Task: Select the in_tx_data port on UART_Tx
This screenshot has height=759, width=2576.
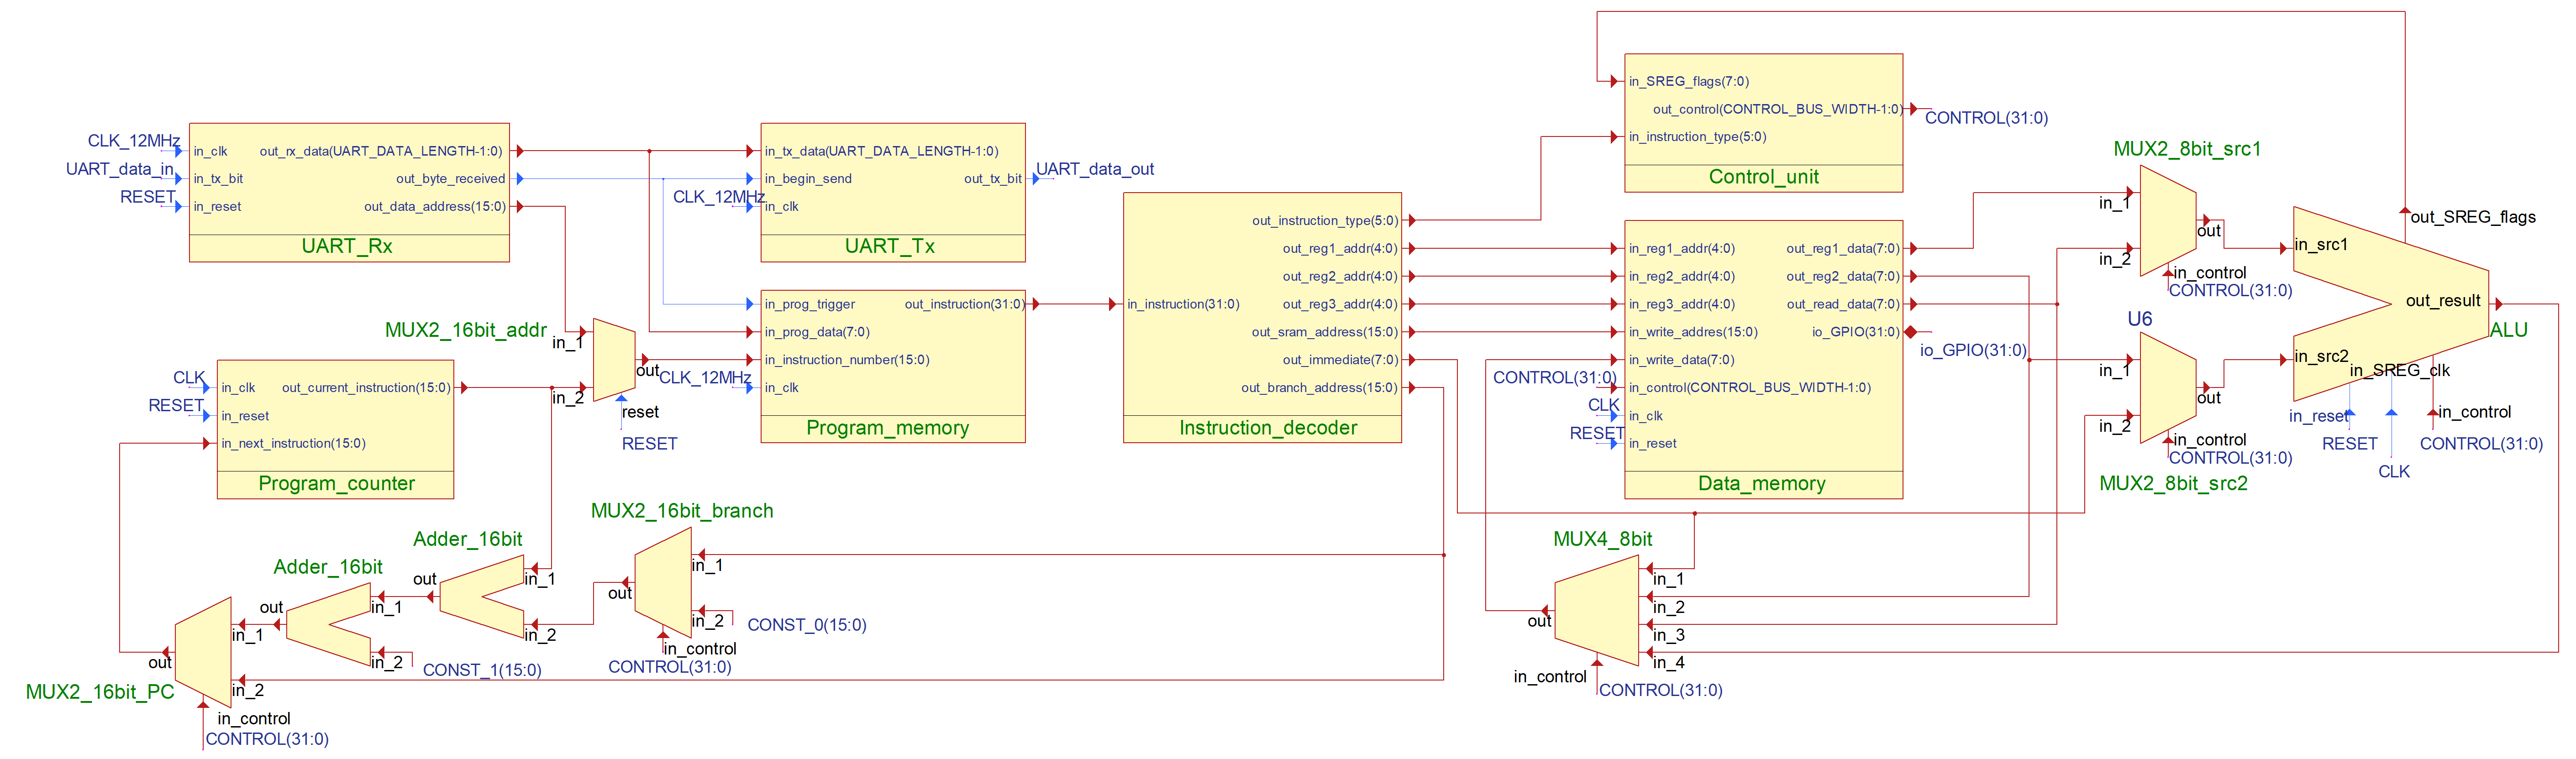Action: (881, 151)
